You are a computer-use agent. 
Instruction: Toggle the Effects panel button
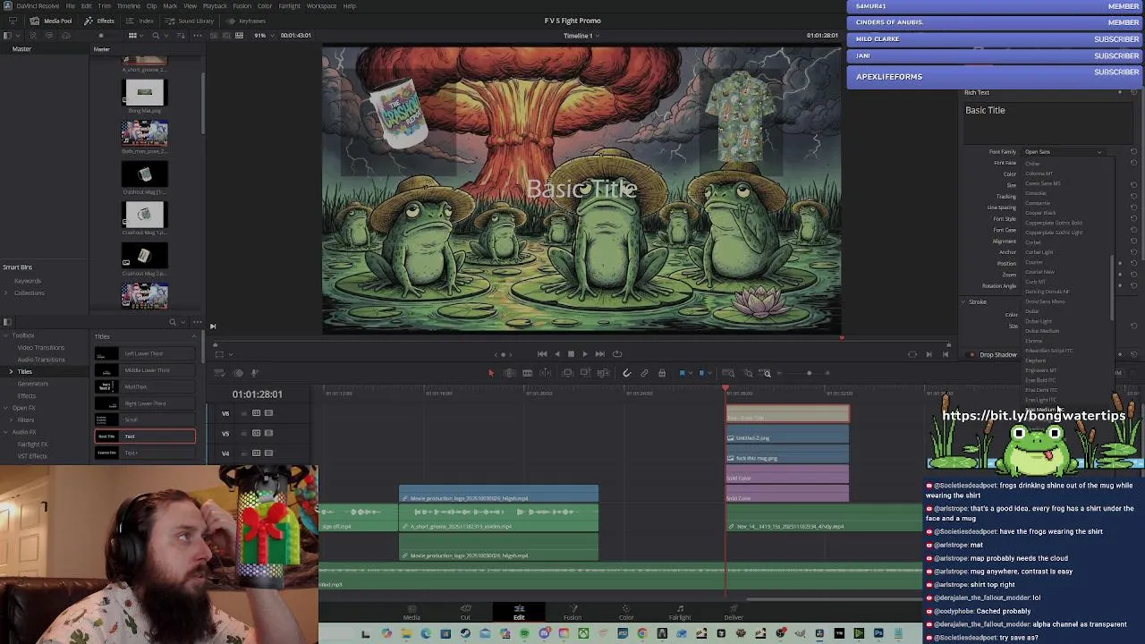tap(100, 21)
